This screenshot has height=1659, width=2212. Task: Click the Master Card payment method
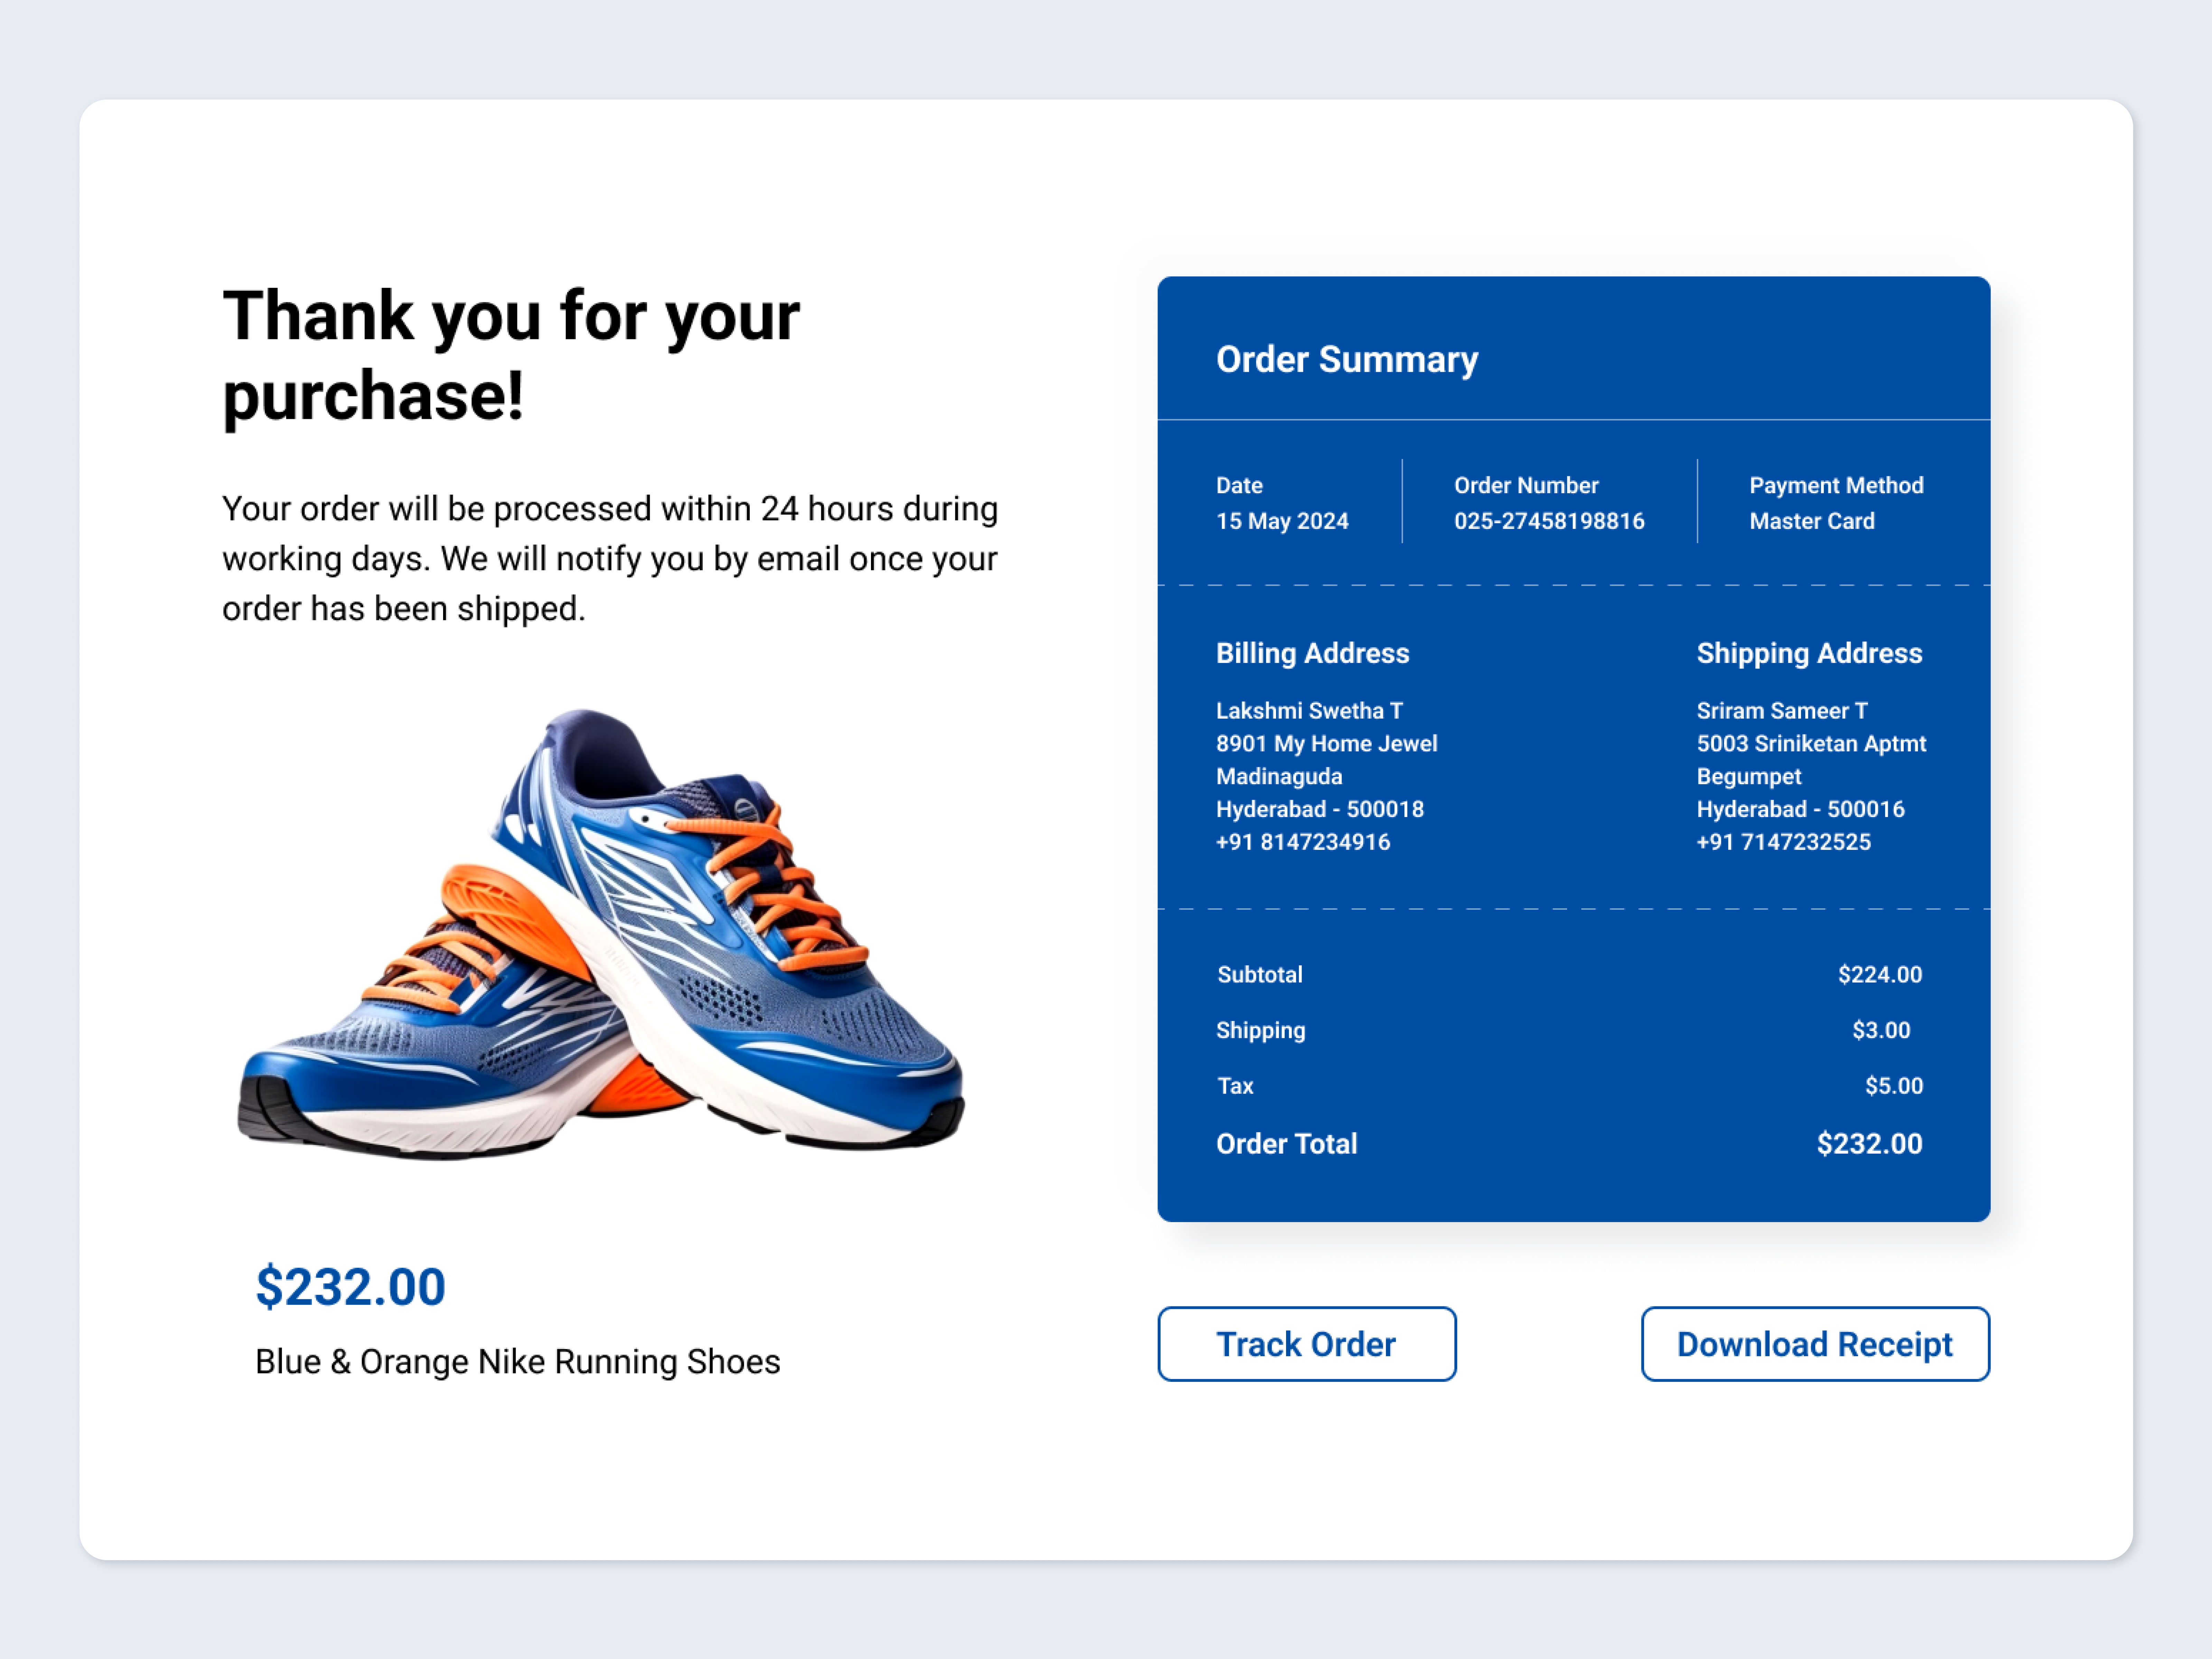pyautogui.click(x=1811, y=520)
